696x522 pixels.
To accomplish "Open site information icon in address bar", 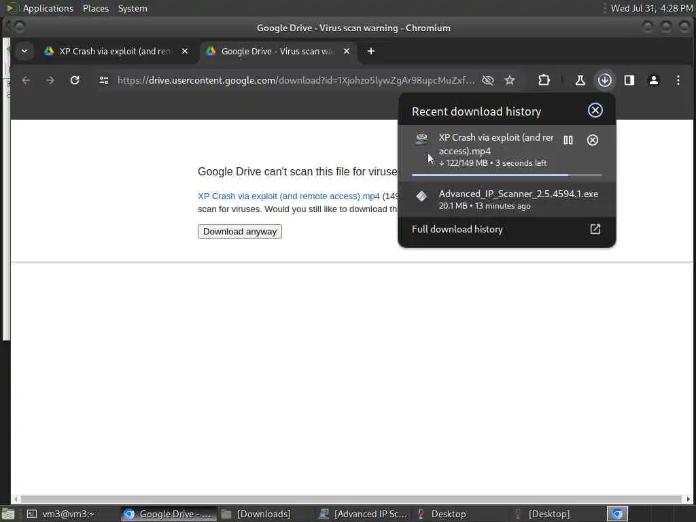I will click(x=104, y=80).
